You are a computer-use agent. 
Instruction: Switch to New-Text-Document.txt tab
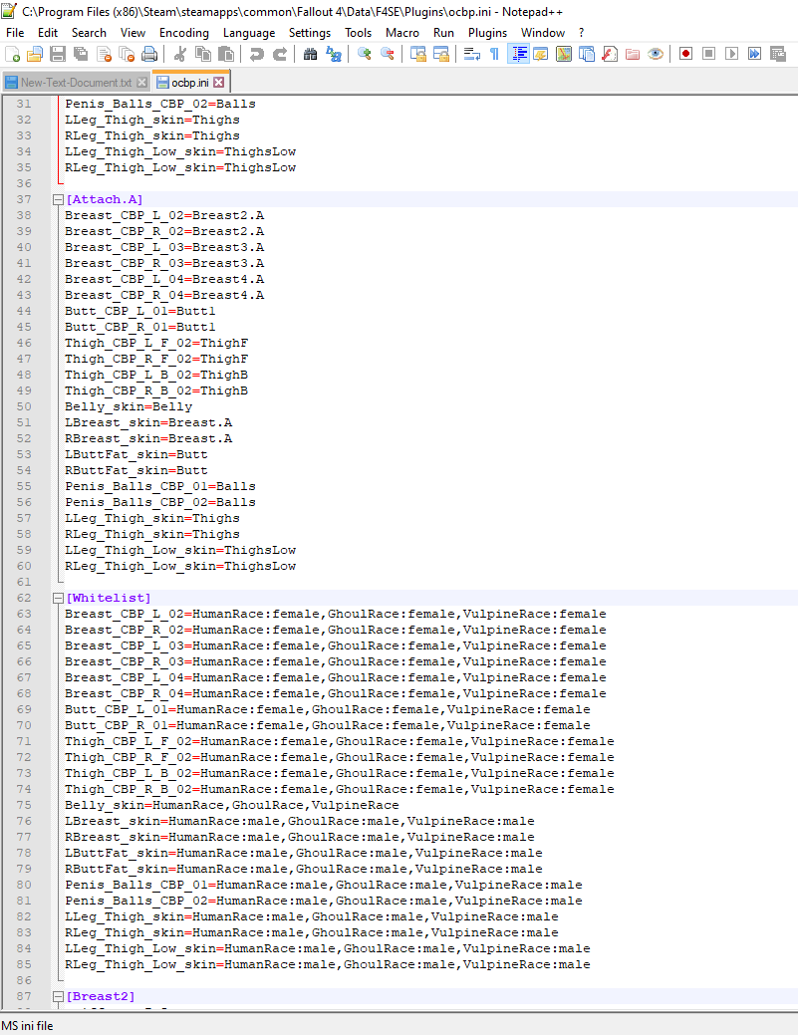point(76,83)
